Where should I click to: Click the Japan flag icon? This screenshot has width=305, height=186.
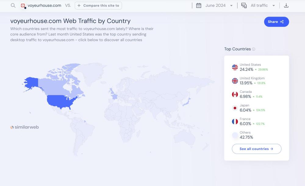pos(235,108)
